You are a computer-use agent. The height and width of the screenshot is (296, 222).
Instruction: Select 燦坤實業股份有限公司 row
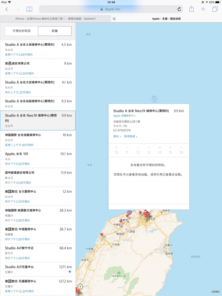[38, 178]
